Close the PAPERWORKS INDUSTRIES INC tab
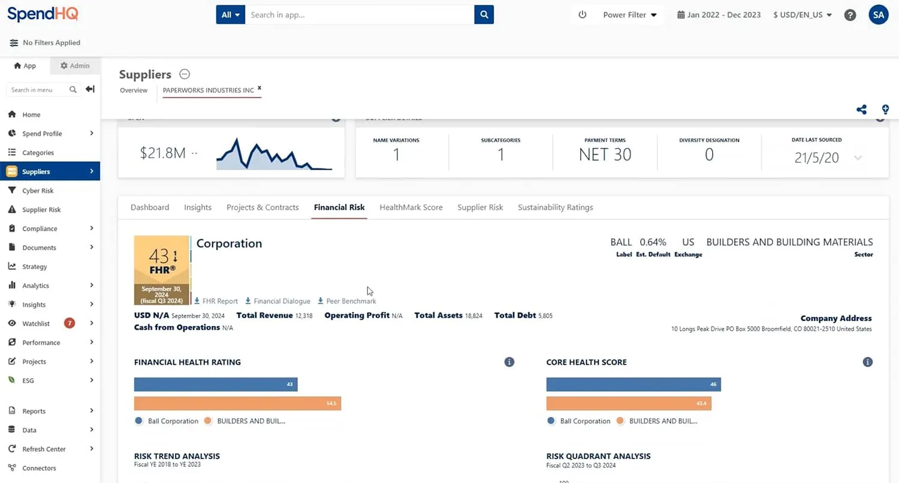The image size is (899, 483). pyautogui.click(x=260, y=87)
